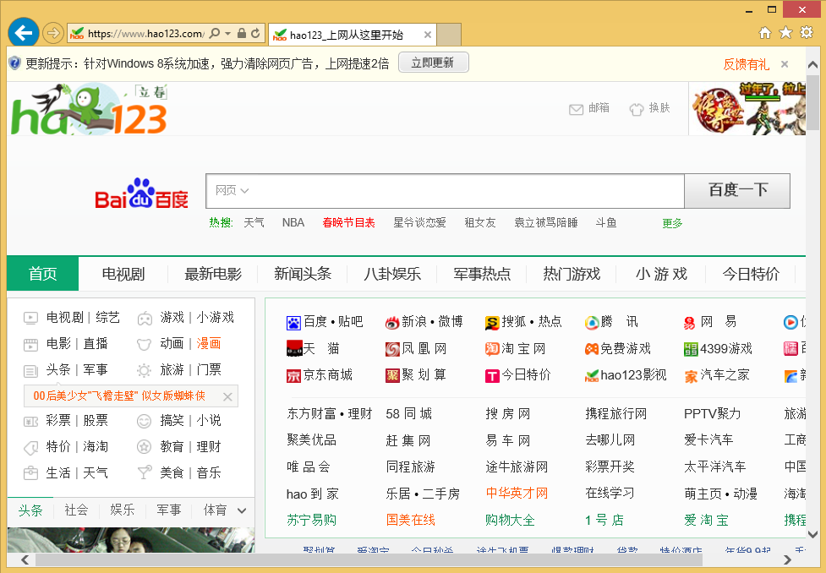Switch to 新闻头条 navigation tab
The width and height of the screenshot is (826, 573).
tap(303, 274)
